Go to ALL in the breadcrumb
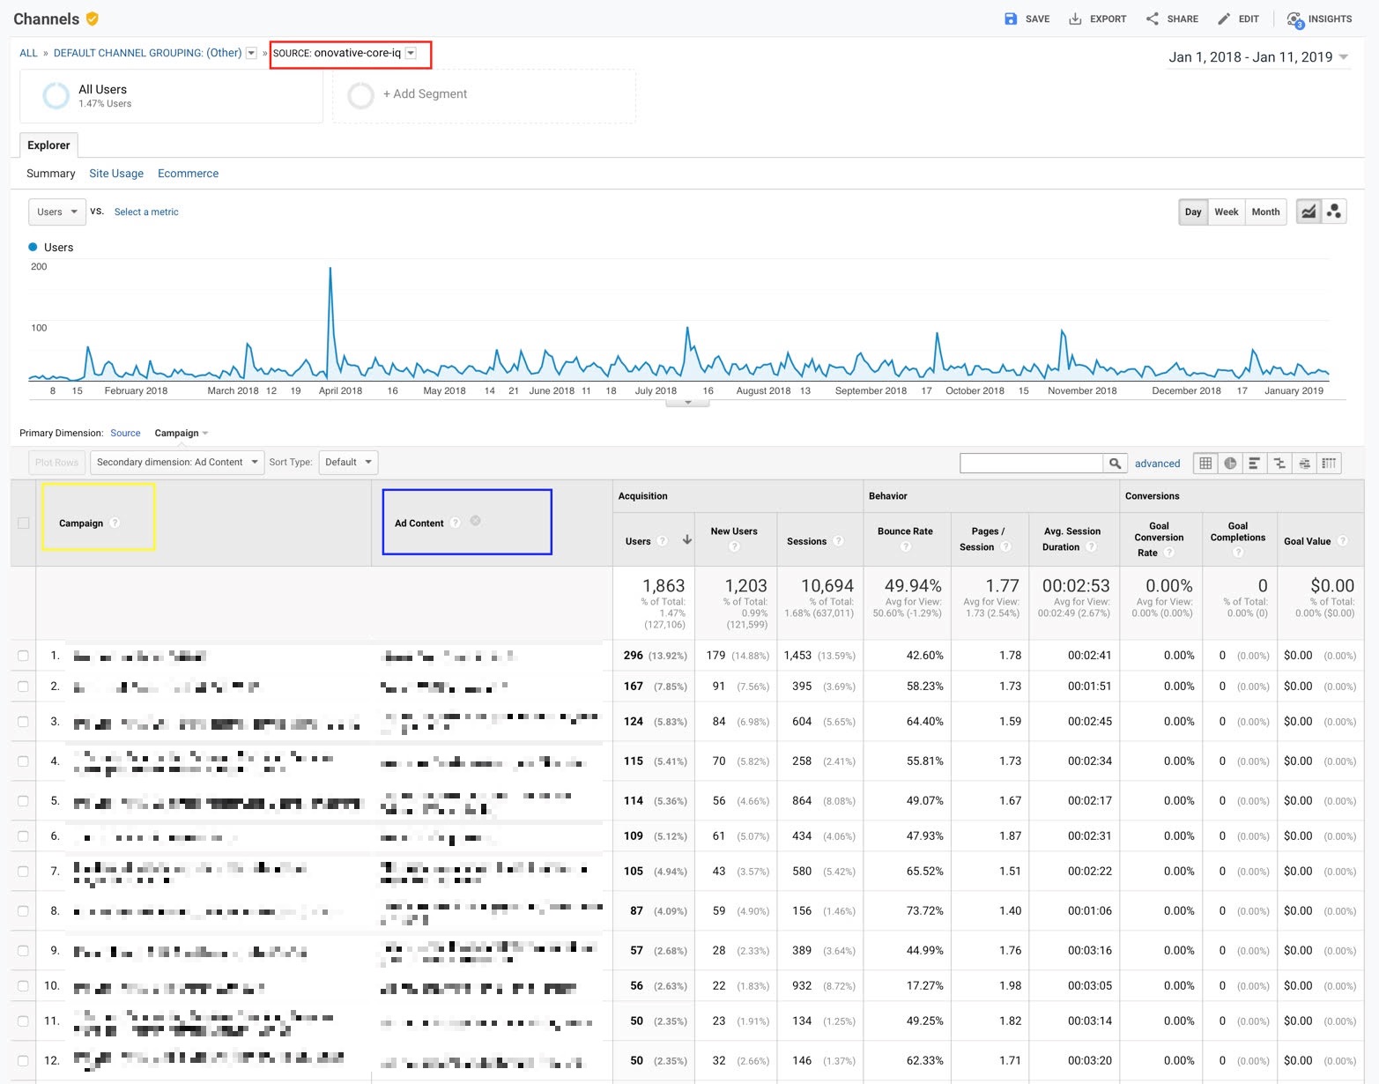Viewport: 1379px width, 1084px height. 29,53
